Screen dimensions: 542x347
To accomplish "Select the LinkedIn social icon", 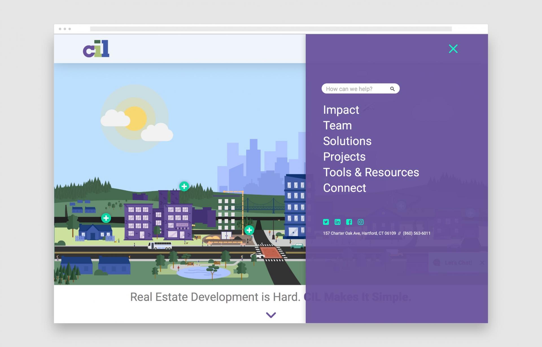I will (x=338, y=222).
